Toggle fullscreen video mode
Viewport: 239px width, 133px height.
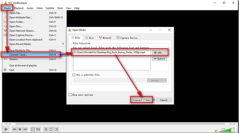click(33, 129)
